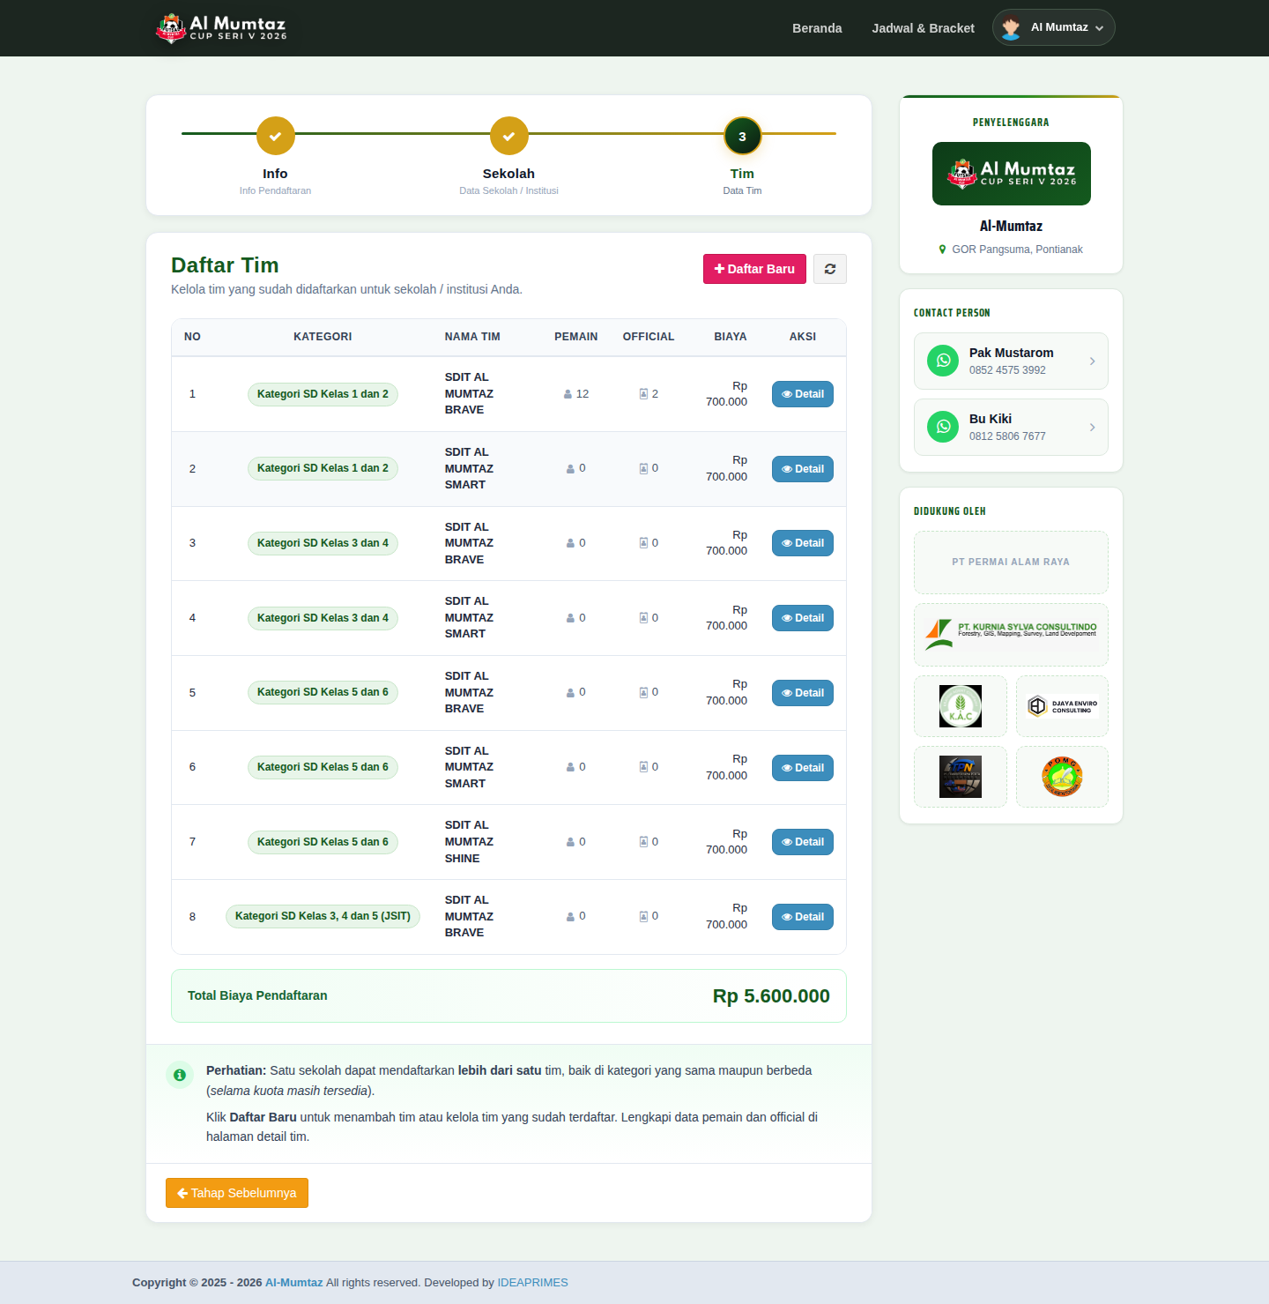This screenshot has height=1304, width=1269.
Task: Click NAMA TIM column header
Action: click(x=472, y=337)
